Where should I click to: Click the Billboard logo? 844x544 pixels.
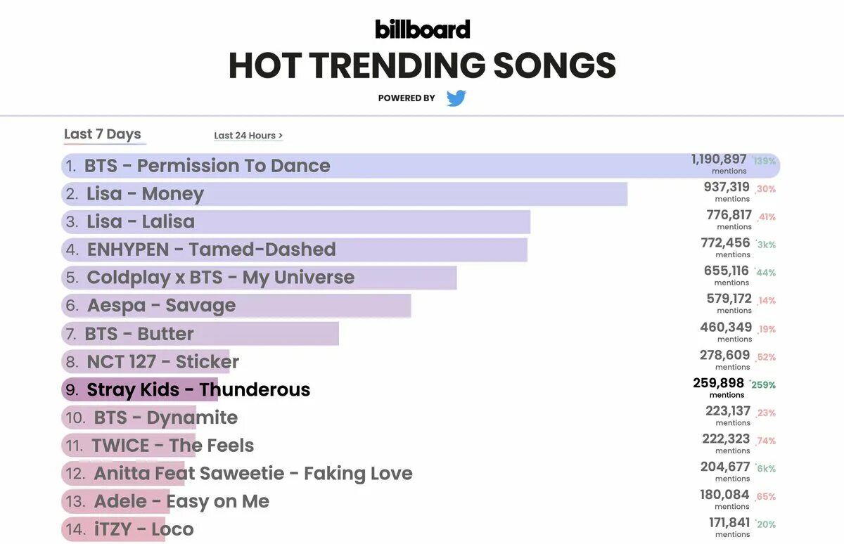pos(422,29)
